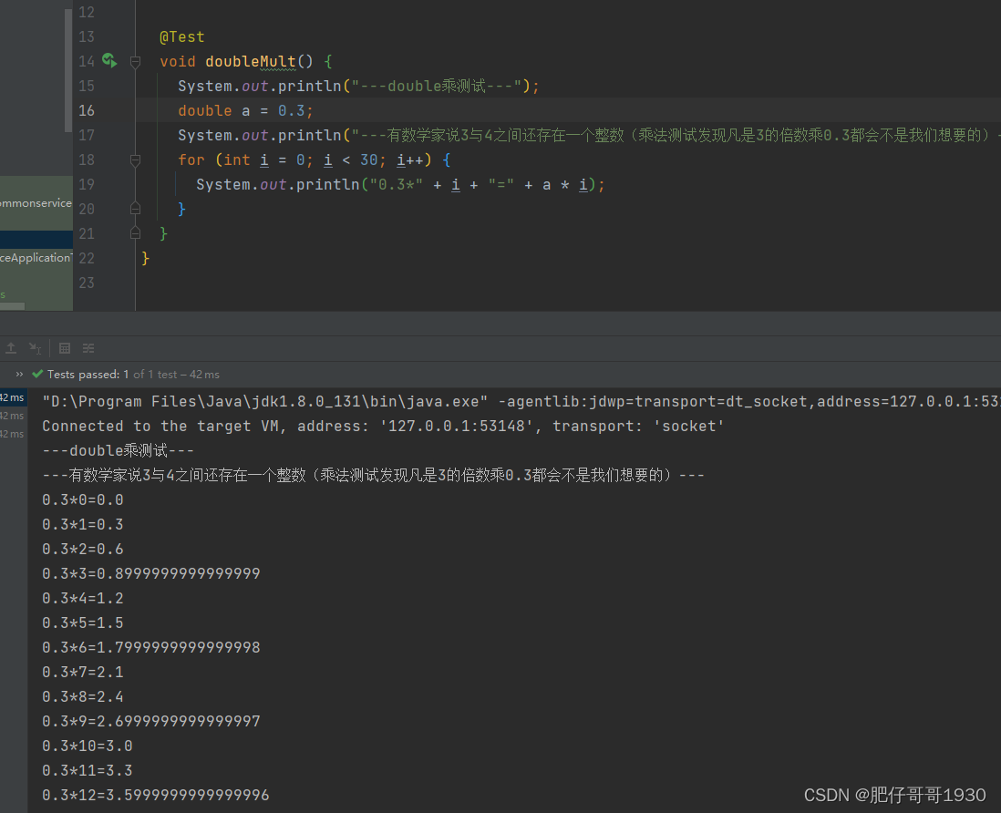Click the fold end marker on line 20
This screenshot has width=1001, height=813.
(x=135, y=208)
